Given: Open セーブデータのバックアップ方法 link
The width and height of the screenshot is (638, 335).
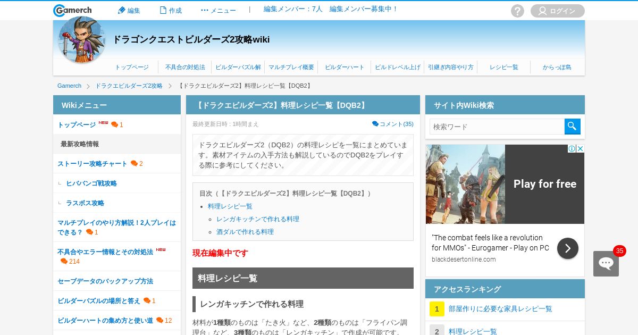Looking at the screenshot, I should (x=105, y=281).
